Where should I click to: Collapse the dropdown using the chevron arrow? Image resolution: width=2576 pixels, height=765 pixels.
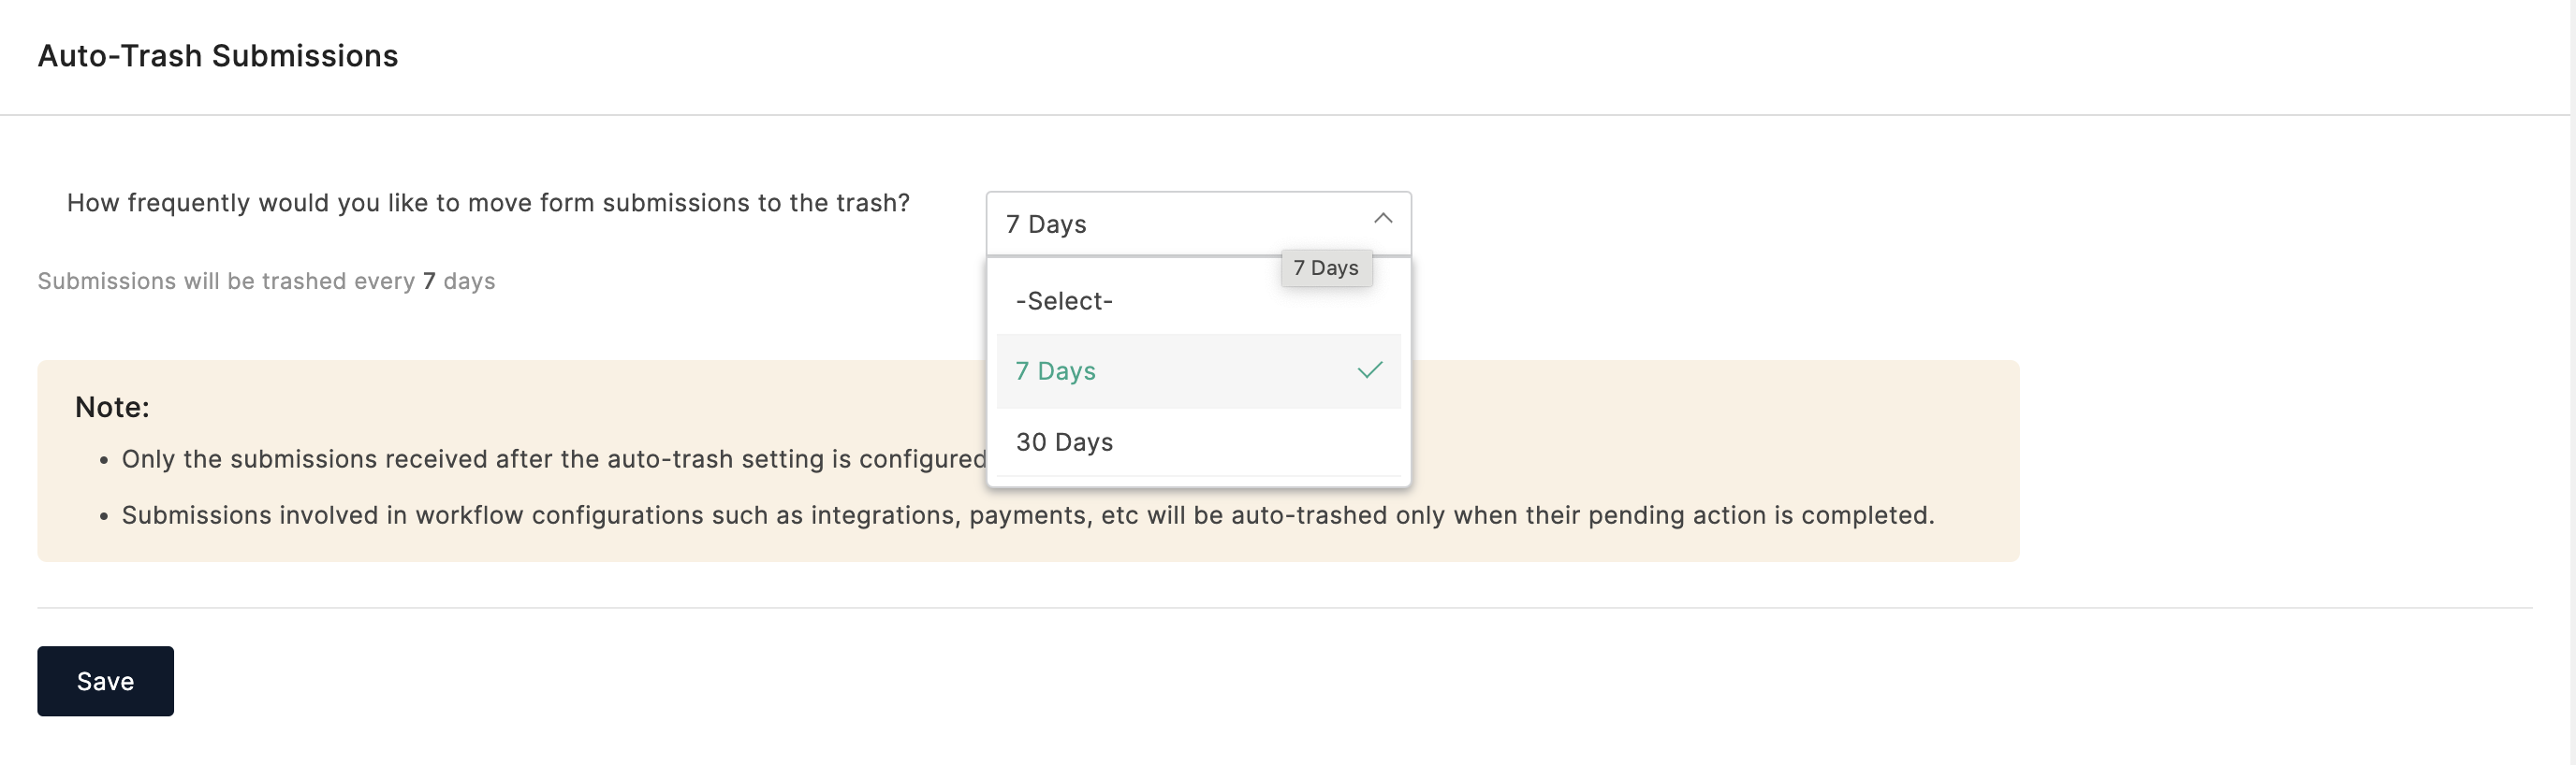click(1383, 219)
